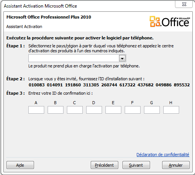
Task: Focus confirmation ID field C
Action: 75,110
